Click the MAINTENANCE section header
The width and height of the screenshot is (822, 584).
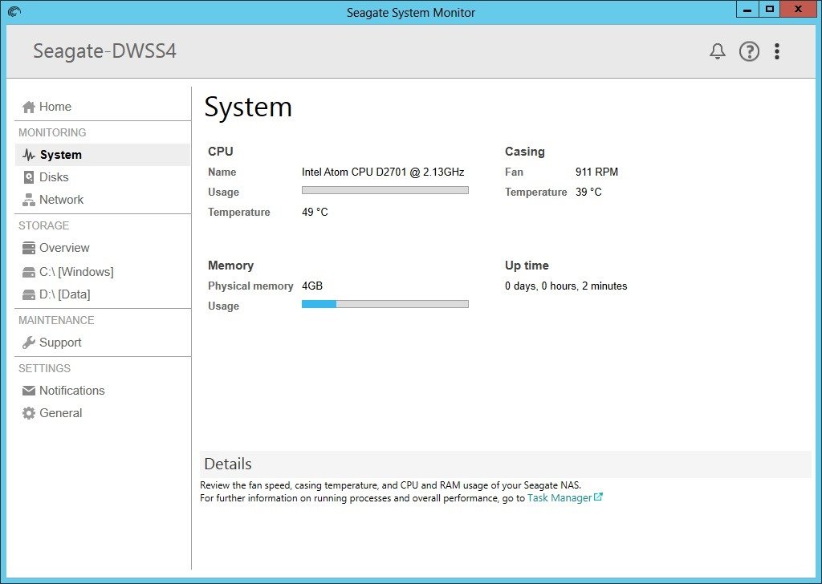57,321
